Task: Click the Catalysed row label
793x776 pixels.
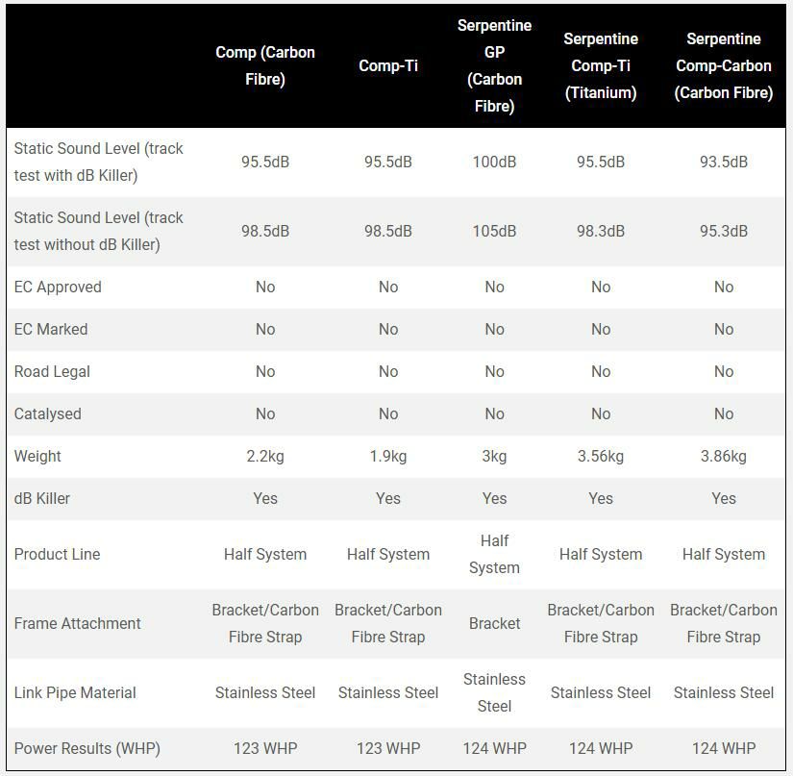Action: 48,413
